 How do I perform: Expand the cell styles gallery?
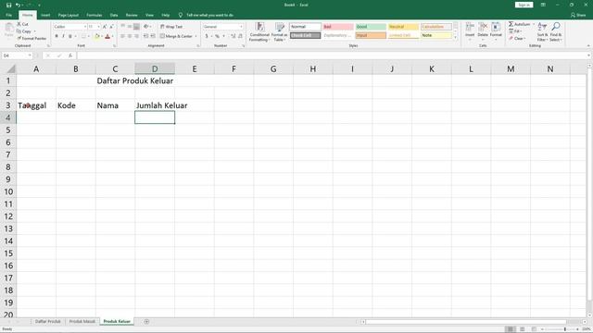[x=455, y=38]
